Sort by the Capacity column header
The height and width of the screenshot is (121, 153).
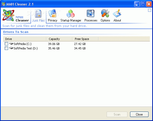59,39
